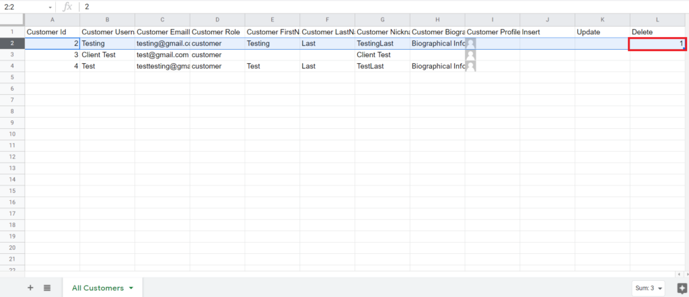Select row 2 header
This screenshot has height=297, width=689.
[12, 44]
